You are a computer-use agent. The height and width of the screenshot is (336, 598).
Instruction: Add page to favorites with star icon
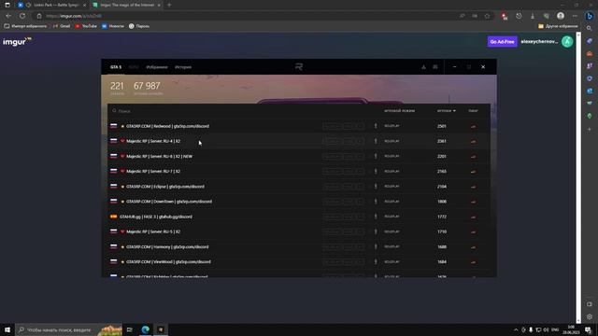(x=487, y=16)
